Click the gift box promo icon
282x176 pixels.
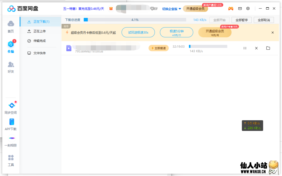(x=111, y=9)
